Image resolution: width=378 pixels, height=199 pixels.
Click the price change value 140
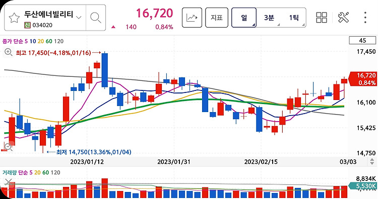tap(131, 27)
